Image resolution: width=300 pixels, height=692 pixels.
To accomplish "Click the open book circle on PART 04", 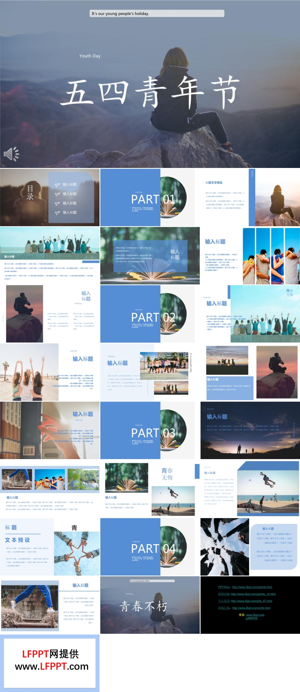I will [x=173, y=547].
